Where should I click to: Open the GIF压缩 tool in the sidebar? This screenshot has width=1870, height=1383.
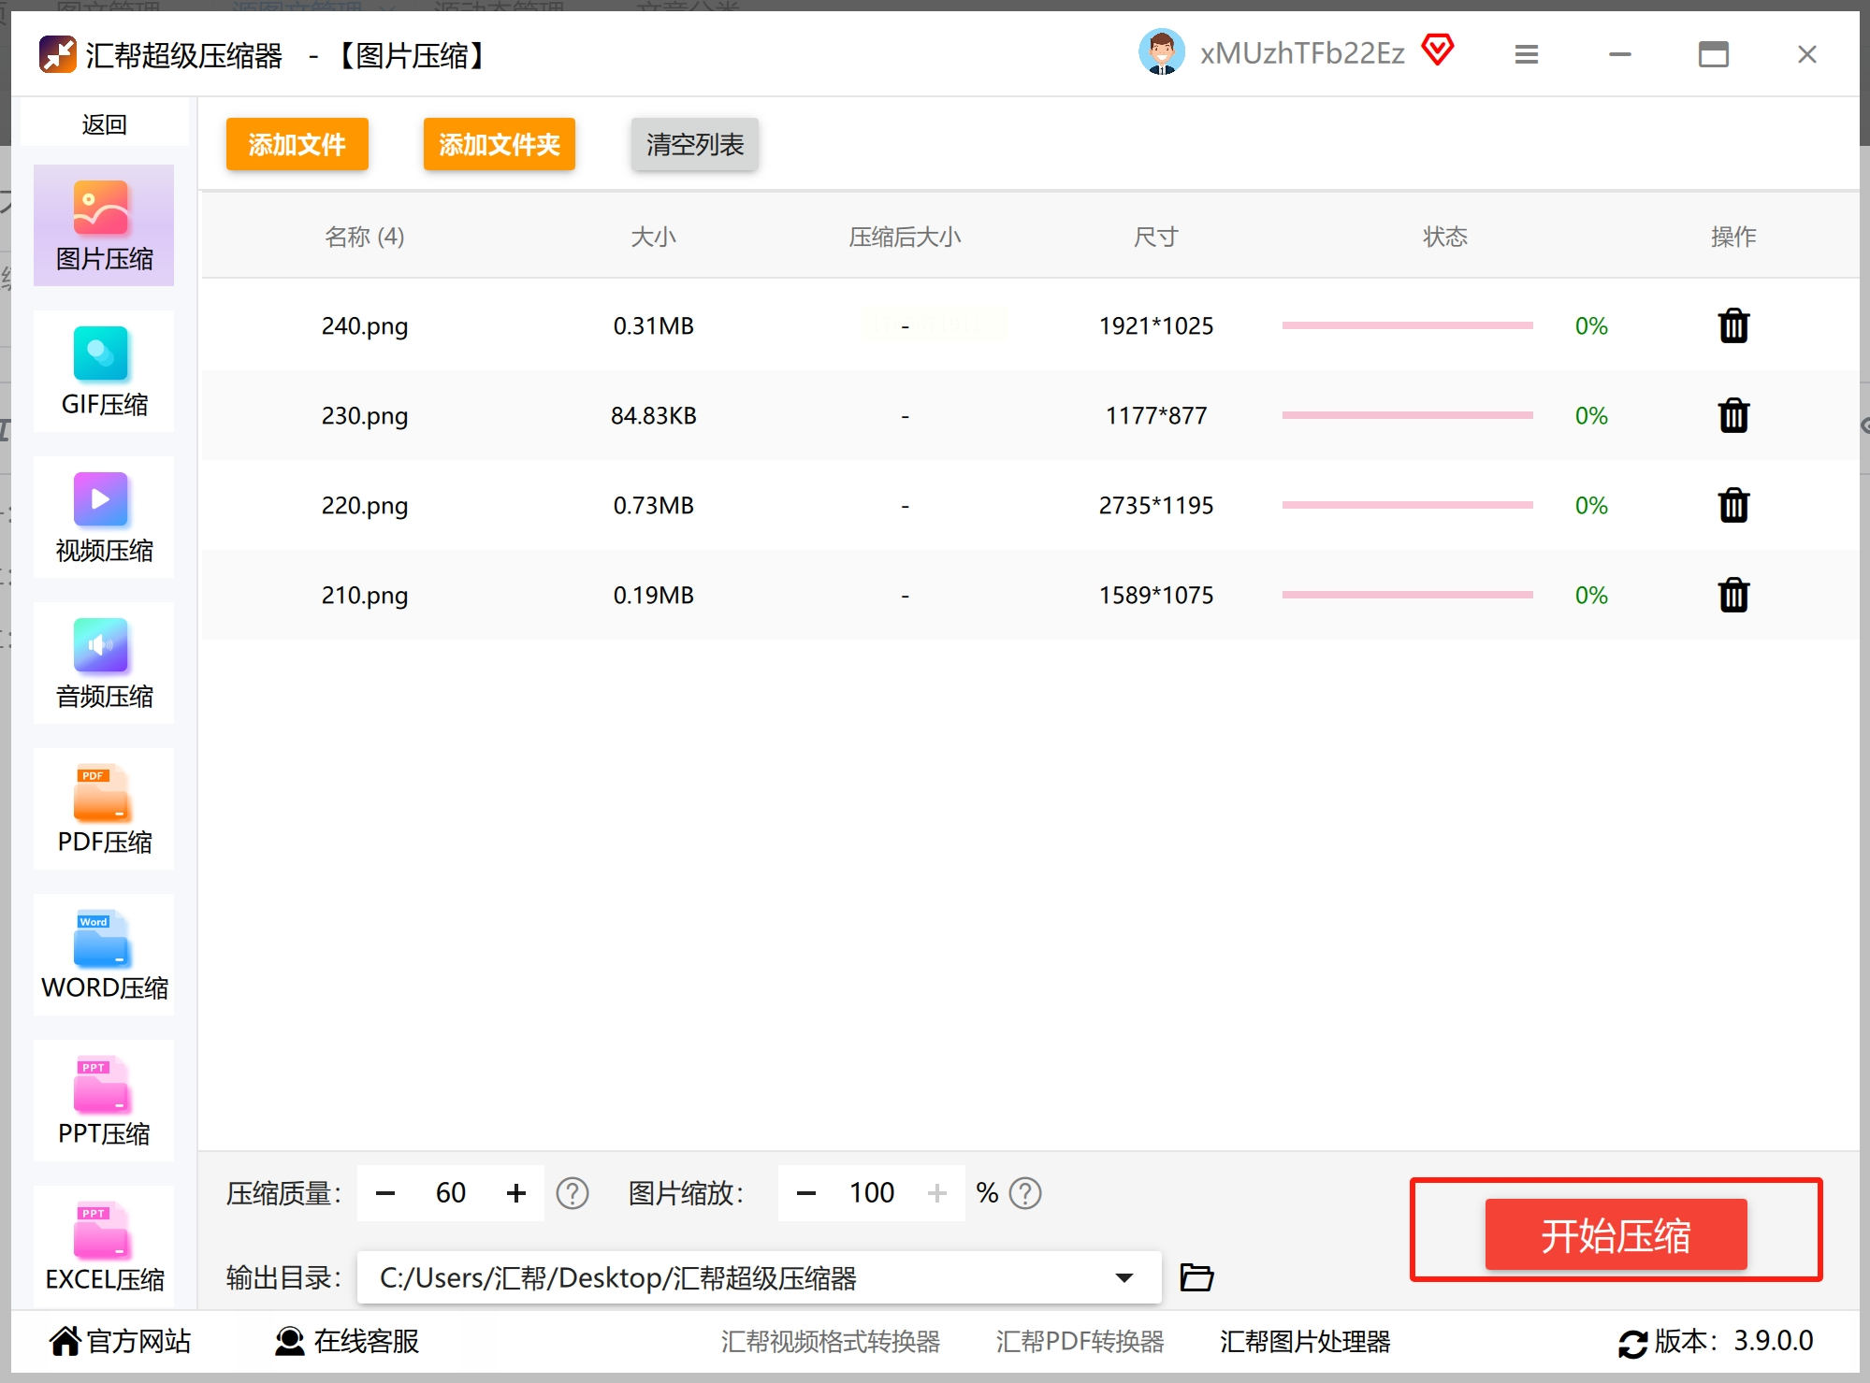pyautogui.click(x=104, y=372)
